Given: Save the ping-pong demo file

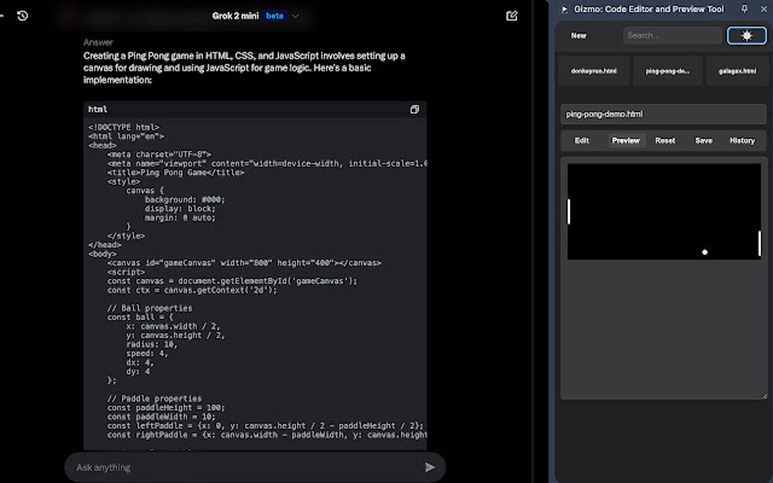Looking at the screenshot, I should [703, 140].
